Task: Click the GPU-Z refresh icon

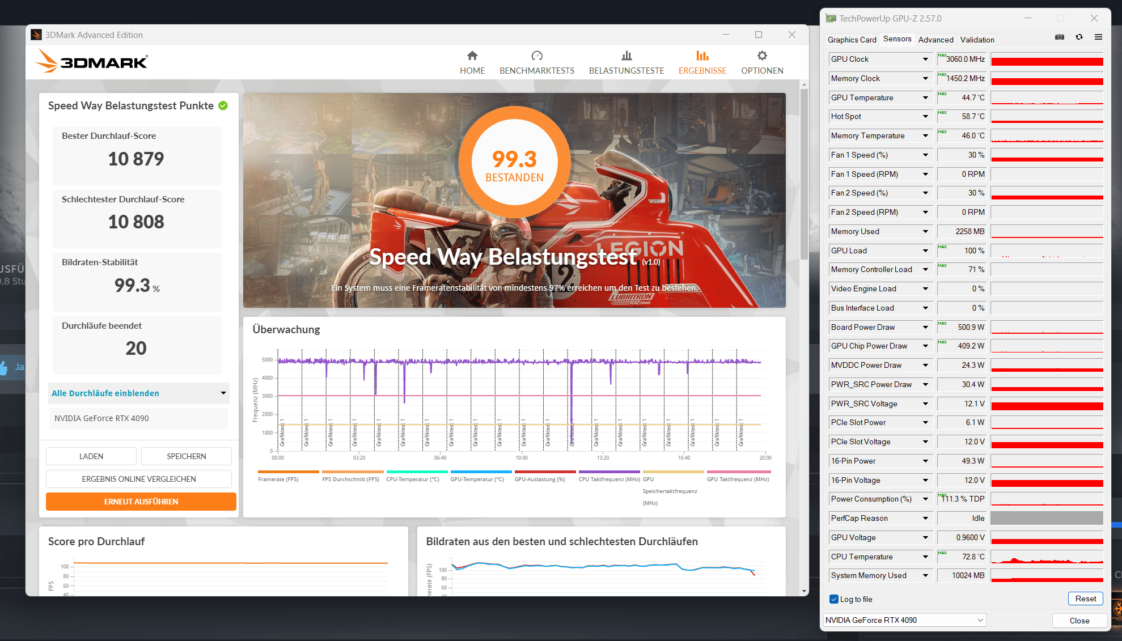Action: tap(1079, 37)
